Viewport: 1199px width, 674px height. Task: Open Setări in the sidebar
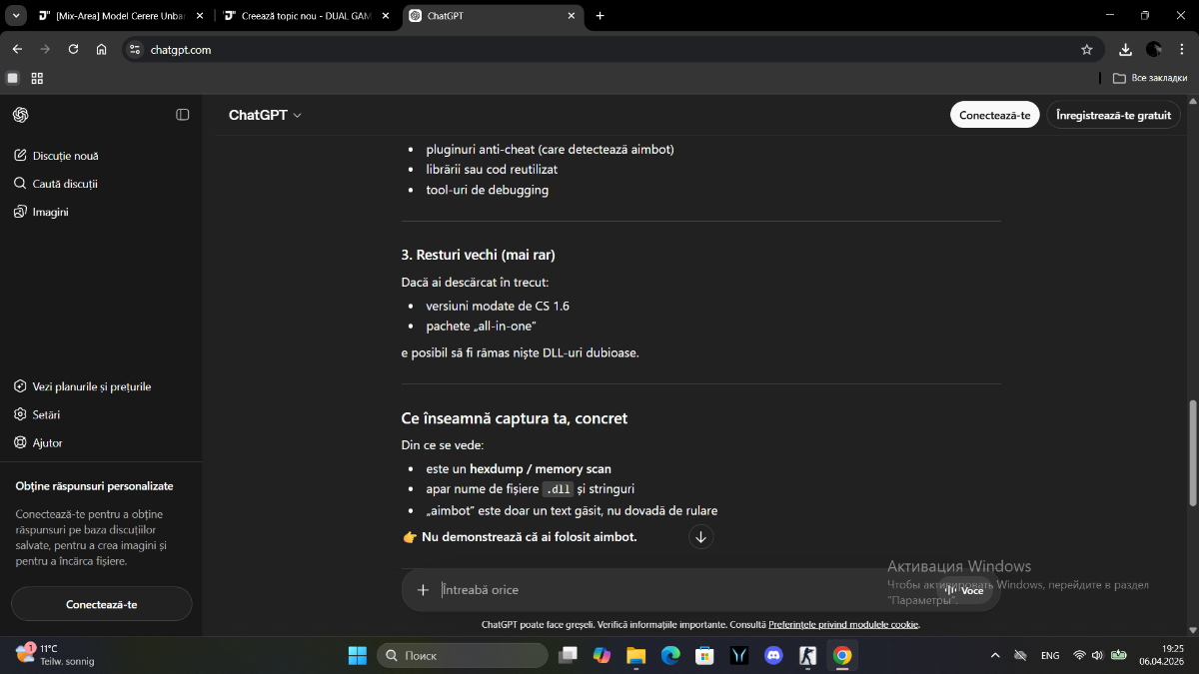pyautogui.click(x=46, y=414)
